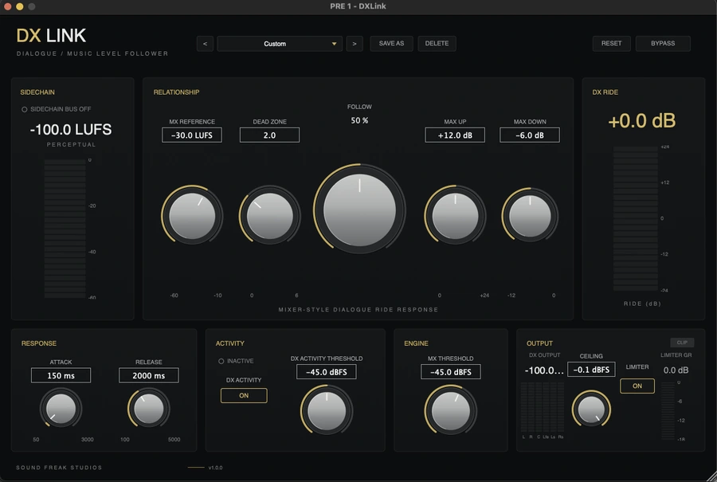Click the Release 2000 ms field
Viewport: 717px width, 482px height.
click(x=149, y=375)
